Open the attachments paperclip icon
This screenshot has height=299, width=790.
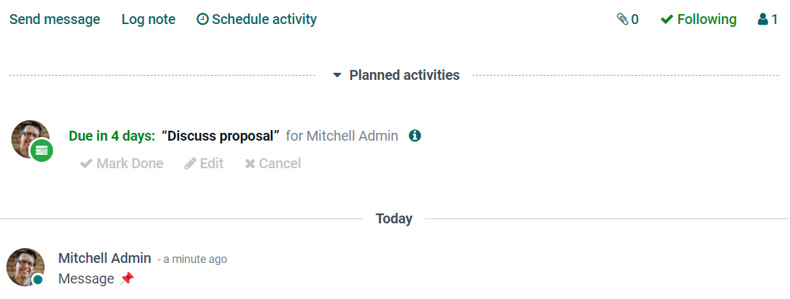[x=622, y=20]
